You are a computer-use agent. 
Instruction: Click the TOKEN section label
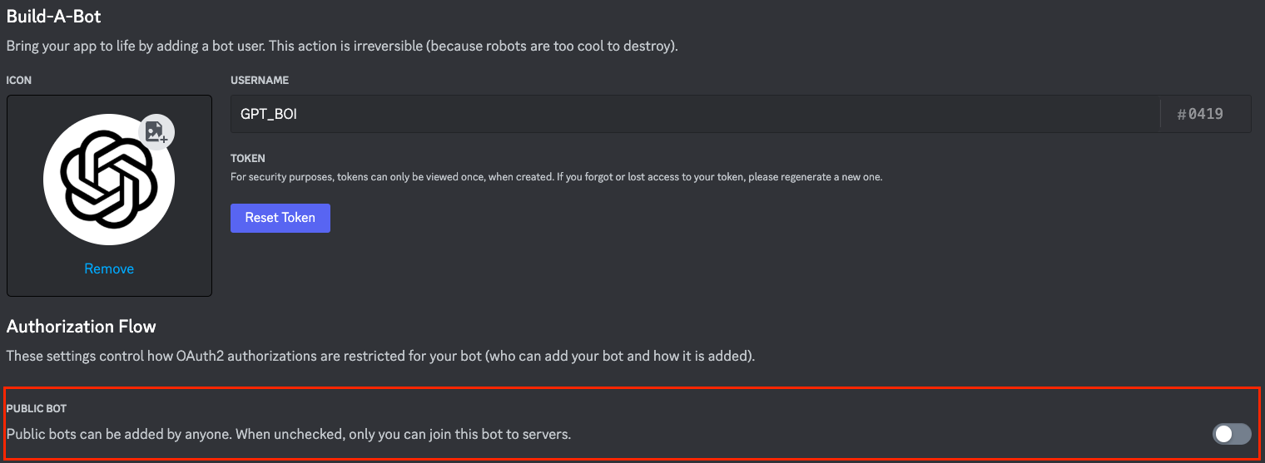pyautogui.click(x=248, y=158)
